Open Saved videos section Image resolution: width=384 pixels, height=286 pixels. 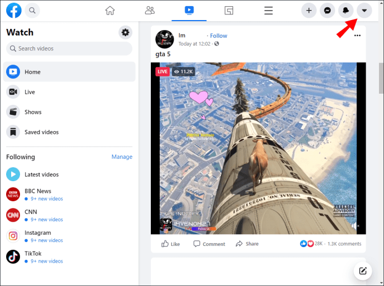70,132
